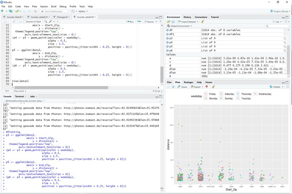The image size is (292, 194).
Task: Open the Addins dropdown
Action: [83, 11]
